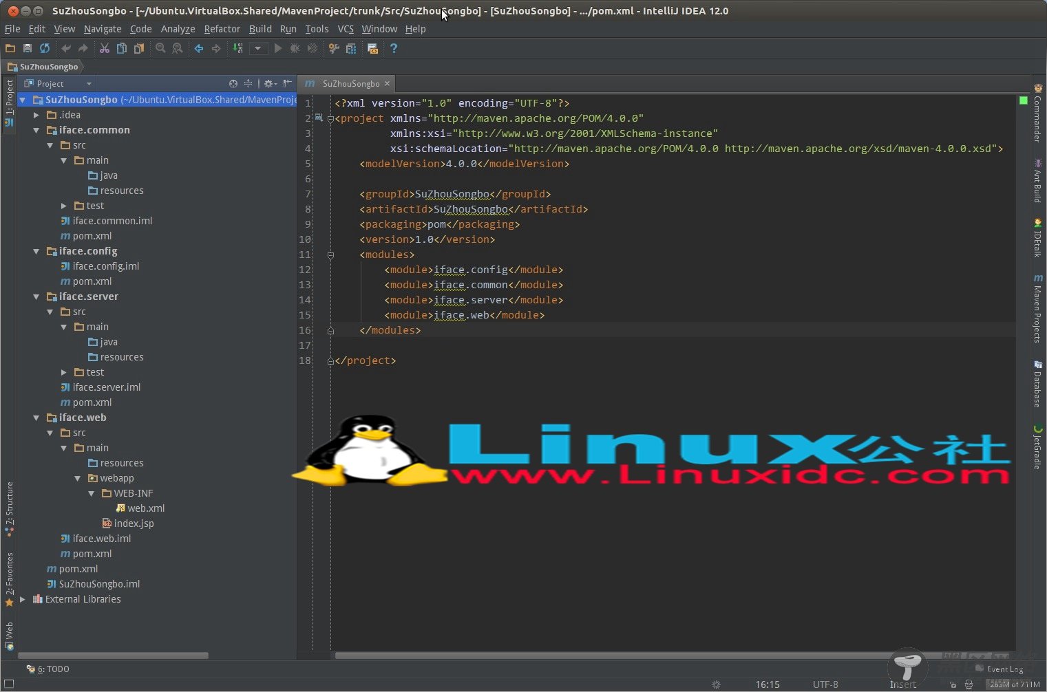Navigate Forward with right arrow icon
1047x692 pixels.
coord(216,48)
